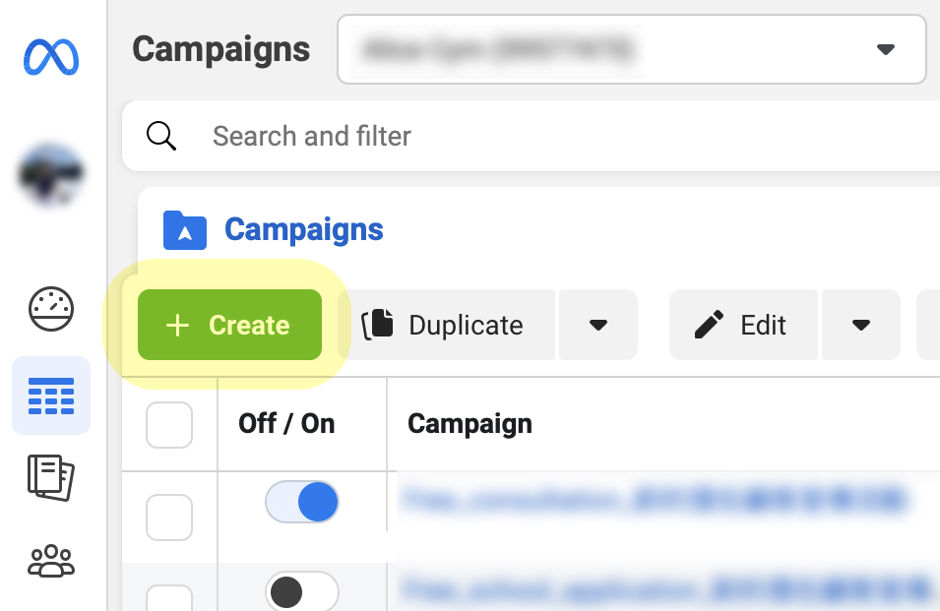The height and width of the screenshot is (611, 940).
Task: Expand the Edit options arrow
Action: tap(861, 325)
